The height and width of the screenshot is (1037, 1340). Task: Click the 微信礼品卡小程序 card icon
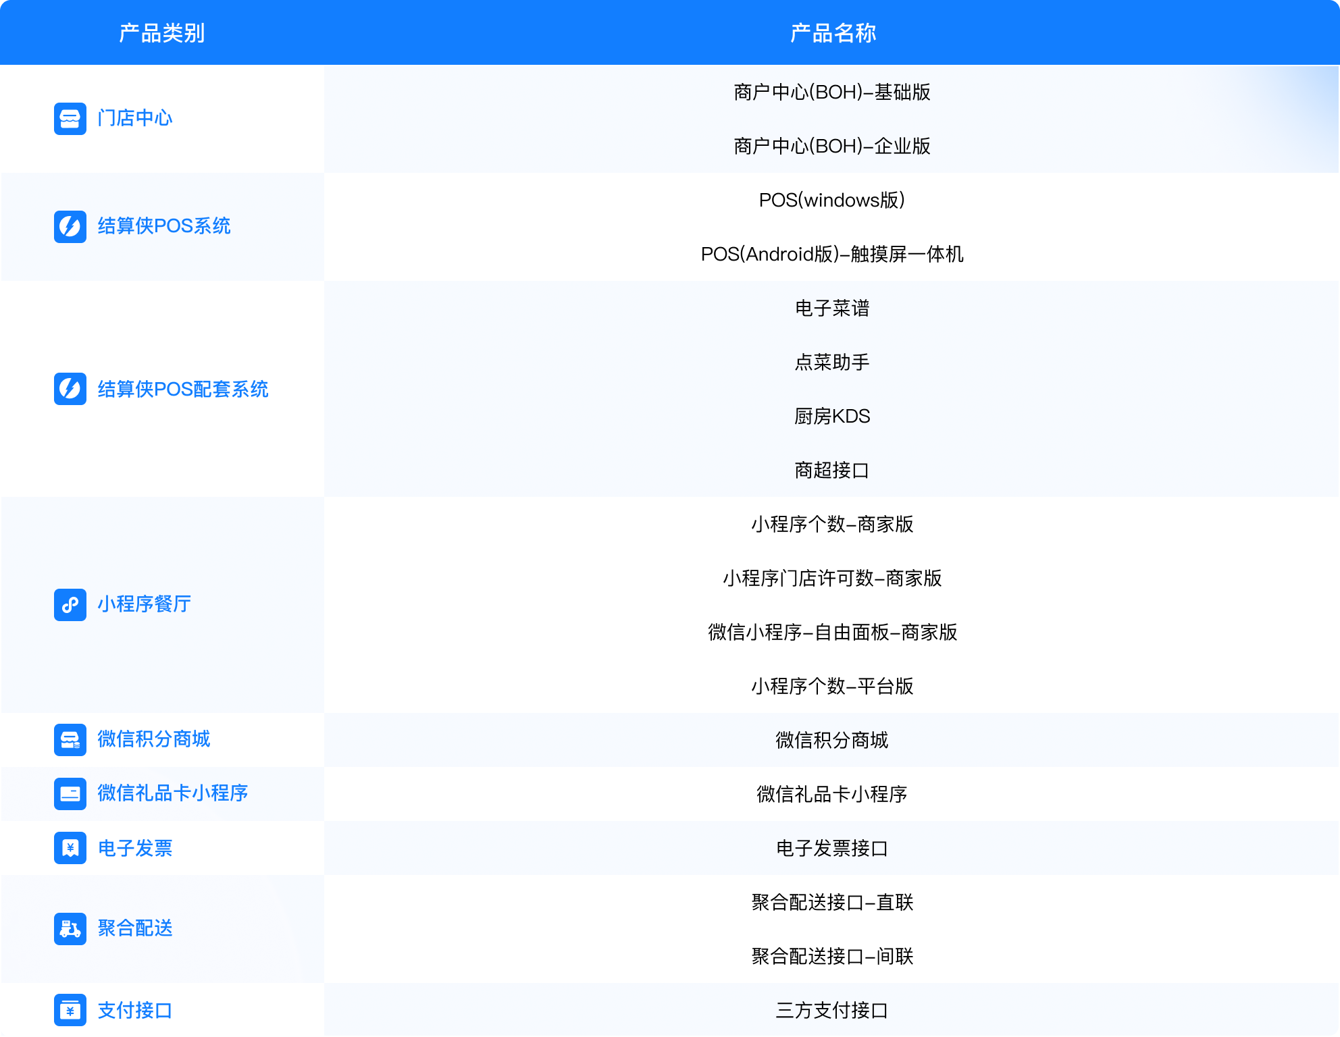tap(70, 794)
